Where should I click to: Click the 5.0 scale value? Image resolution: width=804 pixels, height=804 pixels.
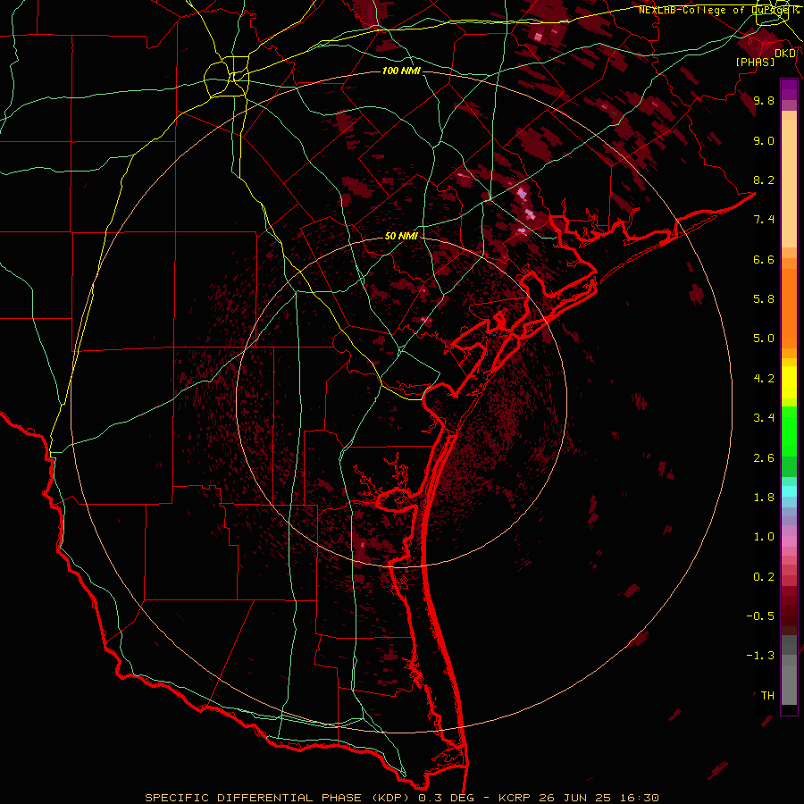pyautogui.click(x=764, y=339)
